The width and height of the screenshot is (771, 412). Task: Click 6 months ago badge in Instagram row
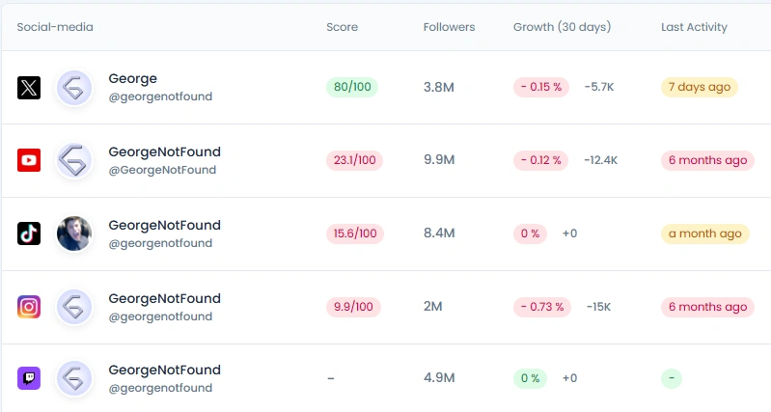(707, 307)
